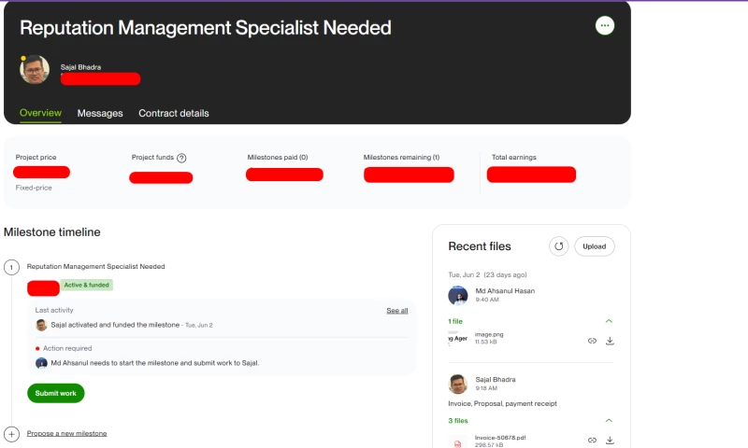This screenshot has height=448, width=748.
Task: Click Md Ahsanul's avatar in Action required
Action: (x=41, y=363)
